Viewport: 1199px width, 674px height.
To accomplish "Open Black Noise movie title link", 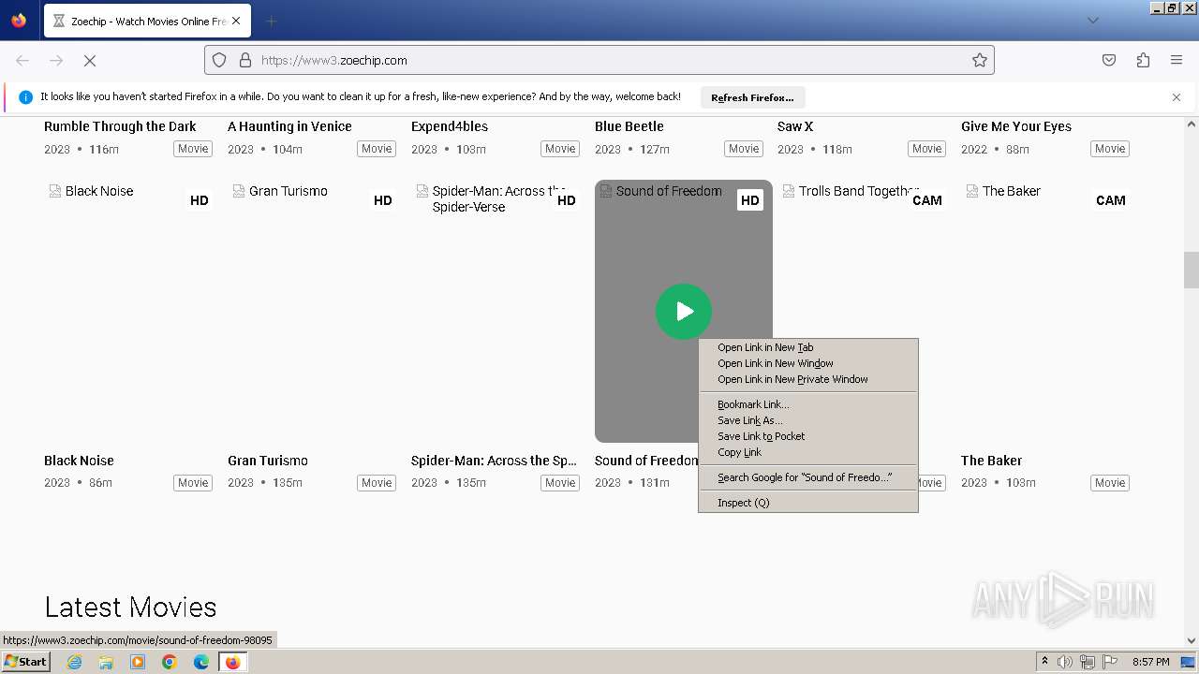I will [79, 461].
